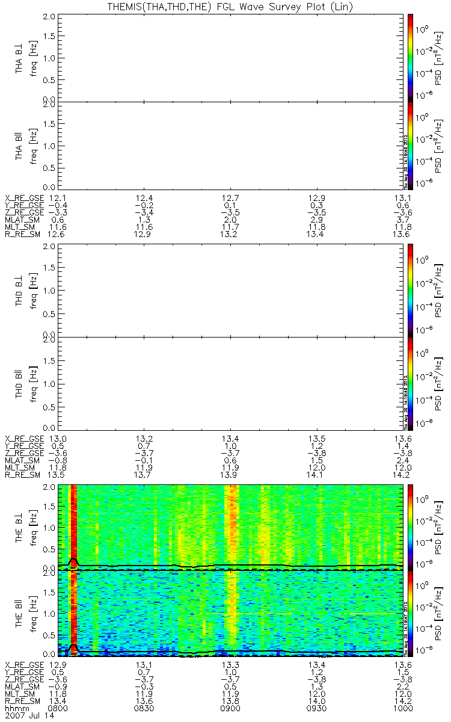Click the Z_RE_GSE value '-3.4'
The image size is (451, 722).
click(143, 212)
